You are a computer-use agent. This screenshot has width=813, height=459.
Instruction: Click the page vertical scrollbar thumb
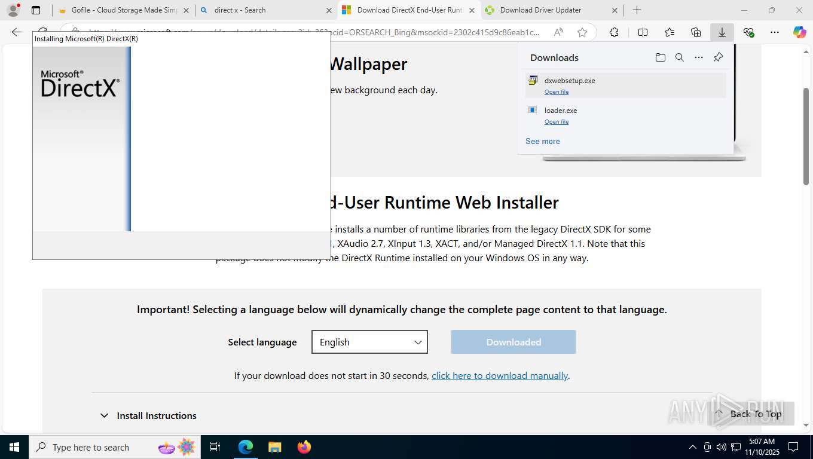coord(806,136)
